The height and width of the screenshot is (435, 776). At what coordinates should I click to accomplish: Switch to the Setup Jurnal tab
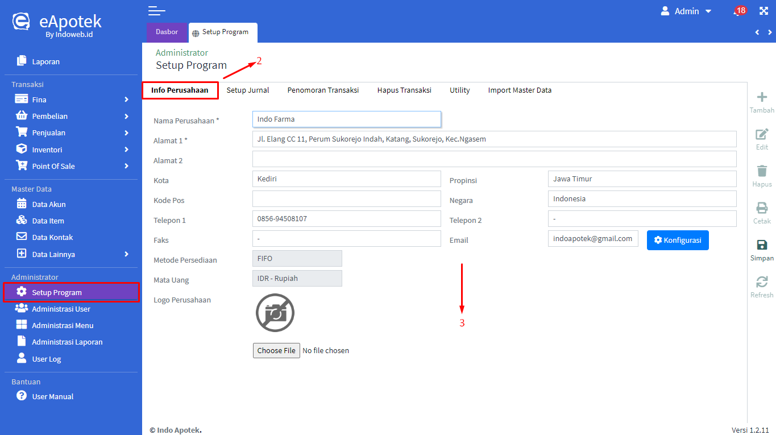tap(248, 90)
